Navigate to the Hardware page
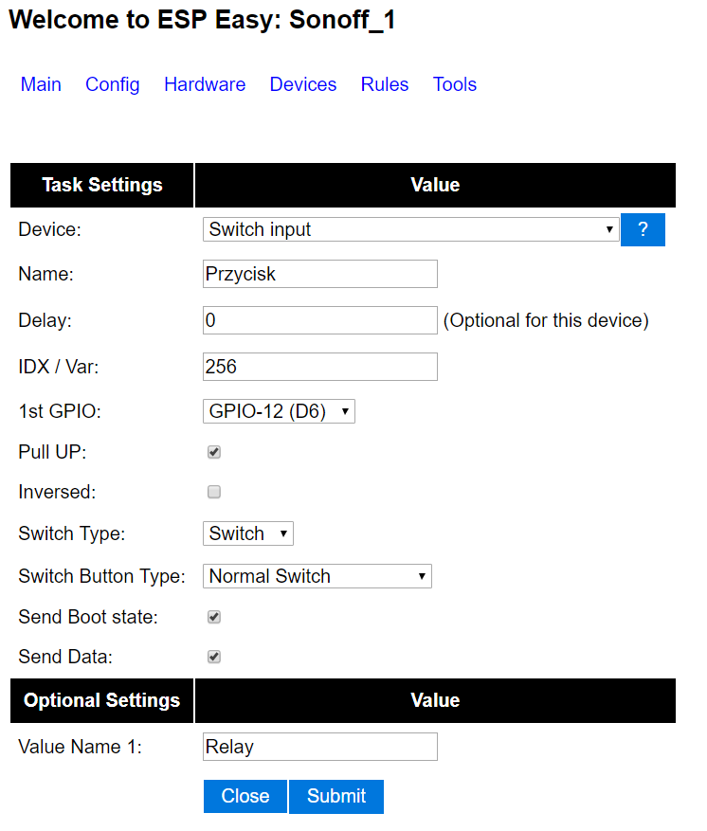Screen dimensions: 707x831 click(x=205, y=84)
